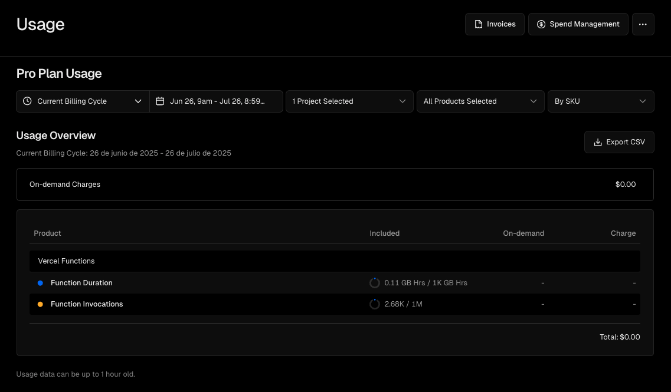
Task: Click the download icon on Export CSV
Action: point(598,142)
